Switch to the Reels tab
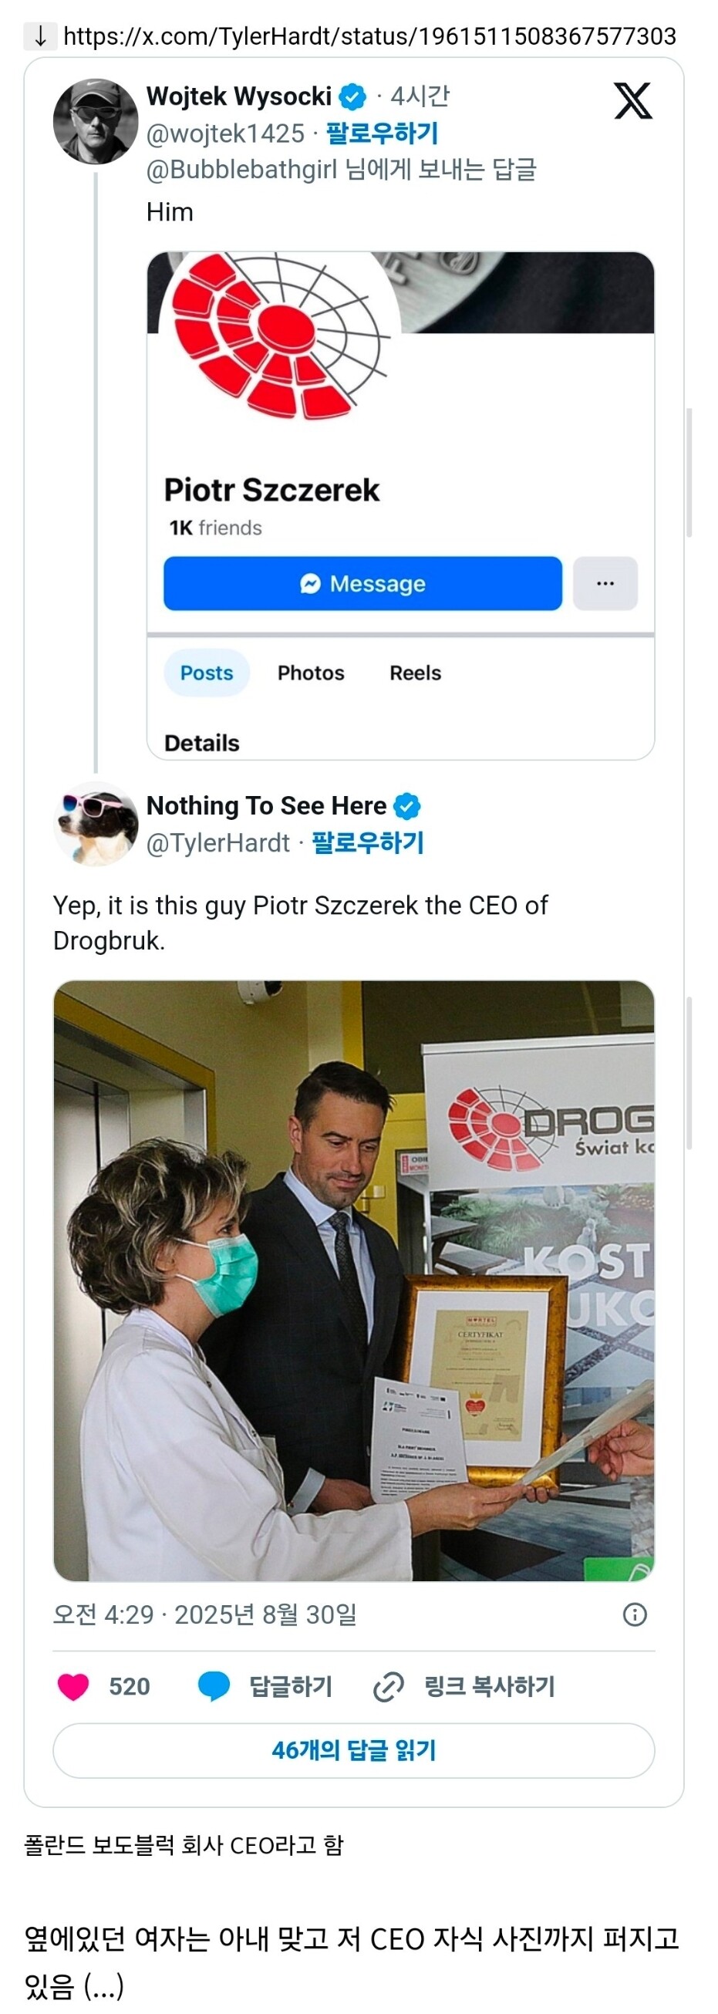This screenshot has height=2014, width=718. [415, 673]
